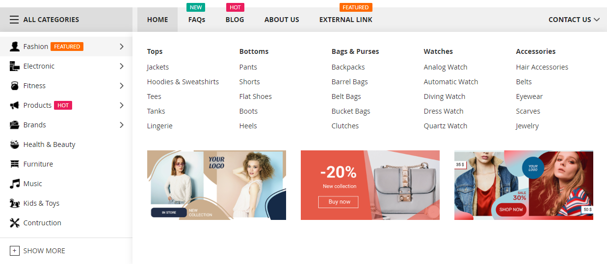Click the hamburger icon beside All Categories
Viewport: 607px width, 264px height.
[x=14, y=20]
